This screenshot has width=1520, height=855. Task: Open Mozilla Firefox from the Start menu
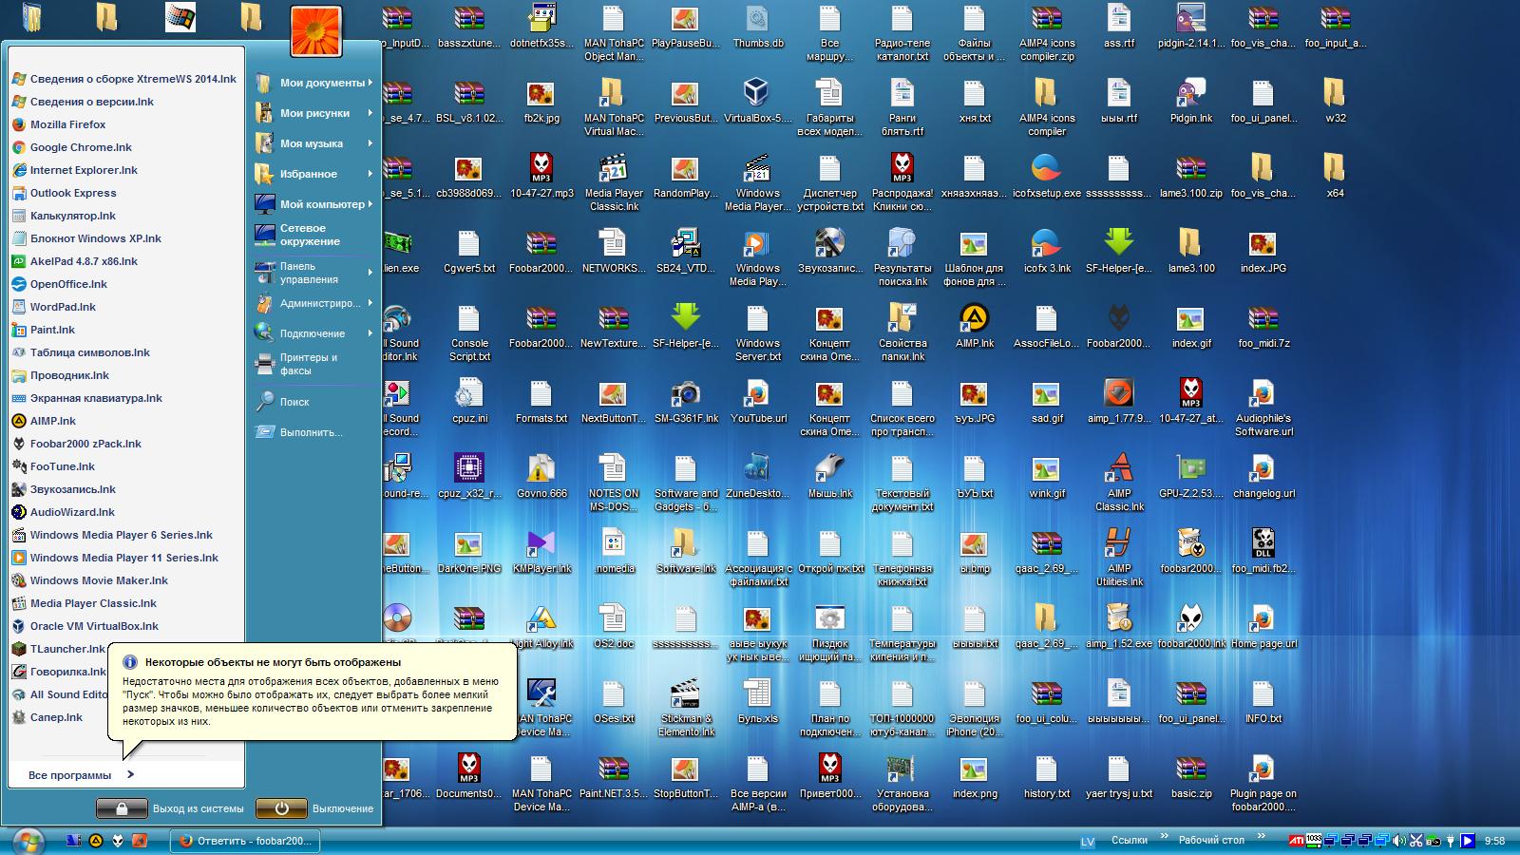66,124
